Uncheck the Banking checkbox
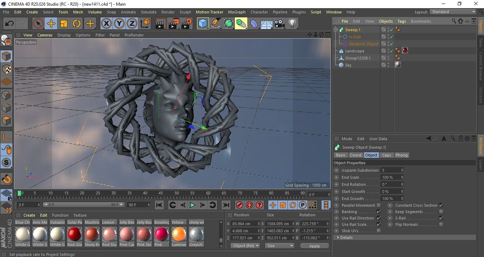 click(379, 212)
